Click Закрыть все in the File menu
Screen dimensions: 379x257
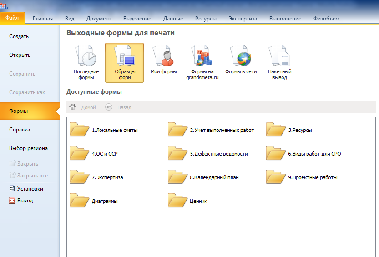tap(28, 176)
